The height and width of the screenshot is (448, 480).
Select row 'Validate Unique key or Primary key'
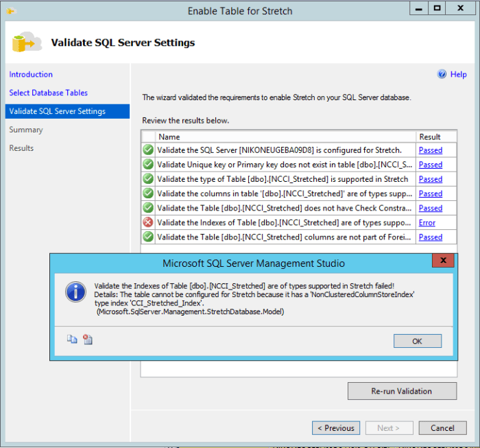pyautogui.click(x=299, y=165)
